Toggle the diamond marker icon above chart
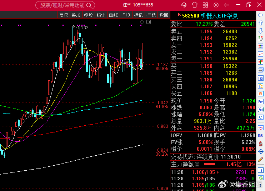This screenshot has height=191, width=265. pyautogui.click(x=142, y=22)
